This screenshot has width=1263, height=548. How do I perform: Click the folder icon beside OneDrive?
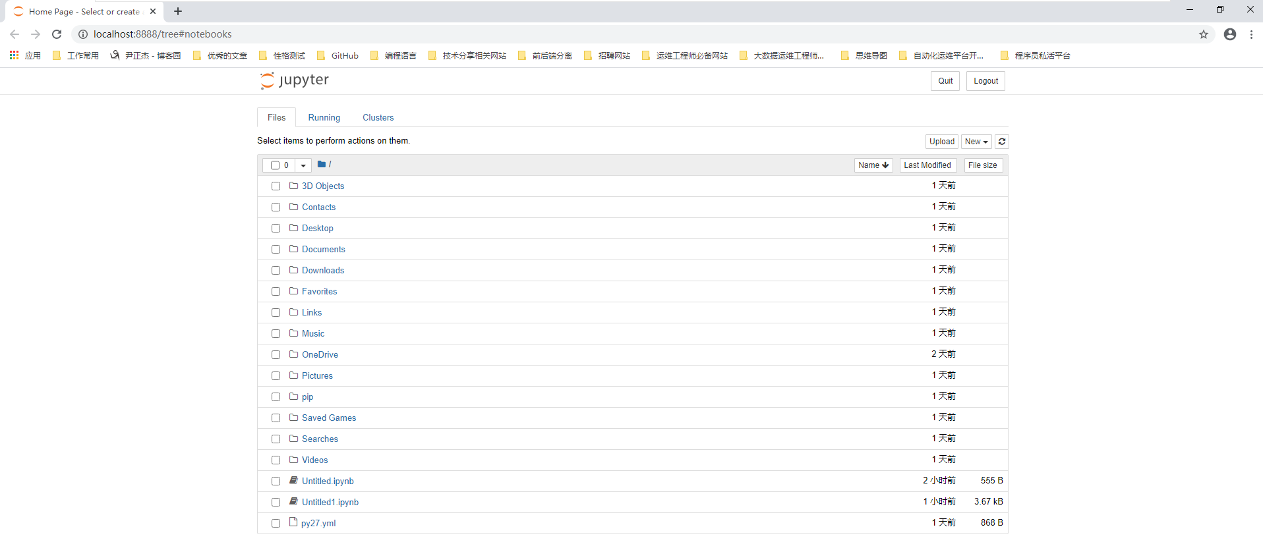click(294, 354)
